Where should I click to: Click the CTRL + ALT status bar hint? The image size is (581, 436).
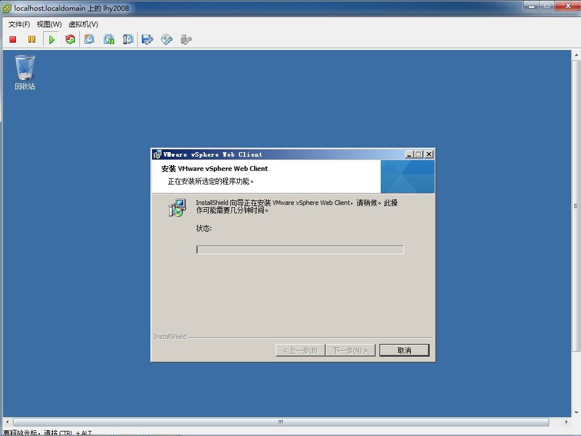75,433
